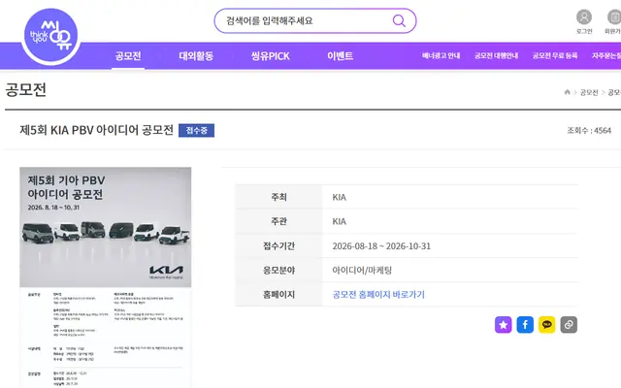Click the KIA value in 주최 row

pyautogui.click(x=339, y=197)
